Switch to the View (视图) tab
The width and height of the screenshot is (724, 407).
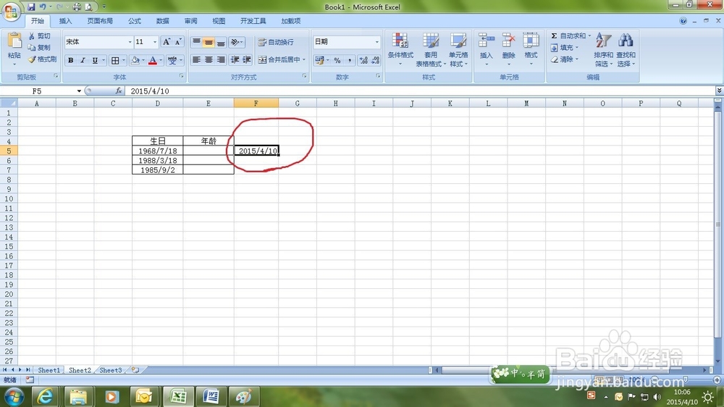219,21
